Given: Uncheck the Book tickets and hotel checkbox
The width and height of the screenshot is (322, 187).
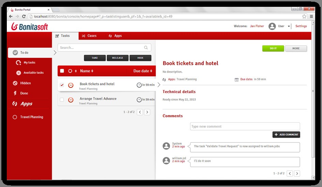Looking at the screenshot, I should pos(62,85).
